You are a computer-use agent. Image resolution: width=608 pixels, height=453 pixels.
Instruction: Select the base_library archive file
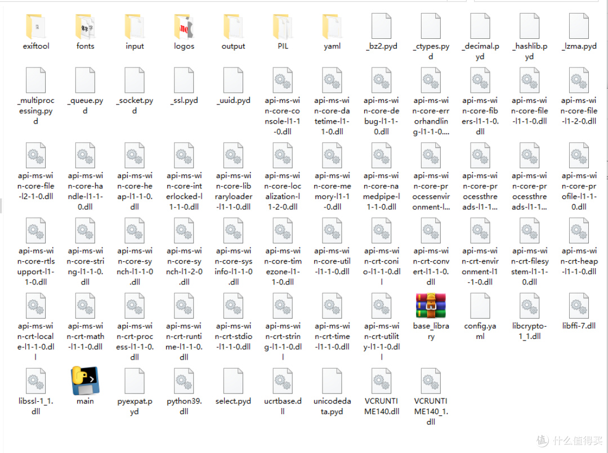tap(431, 307)
